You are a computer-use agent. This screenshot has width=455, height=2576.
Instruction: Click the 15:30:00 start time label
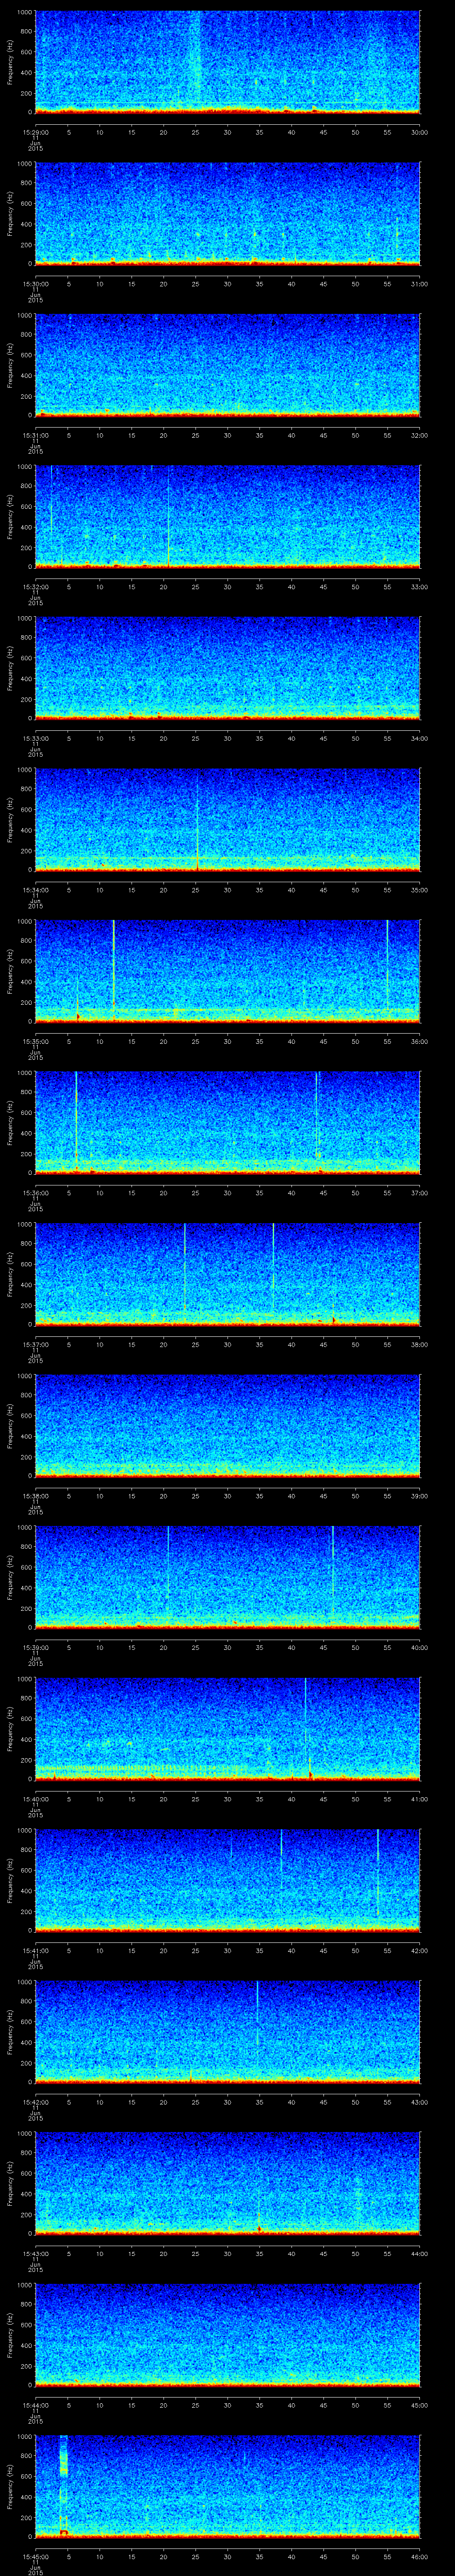click(x=35, y=284)
